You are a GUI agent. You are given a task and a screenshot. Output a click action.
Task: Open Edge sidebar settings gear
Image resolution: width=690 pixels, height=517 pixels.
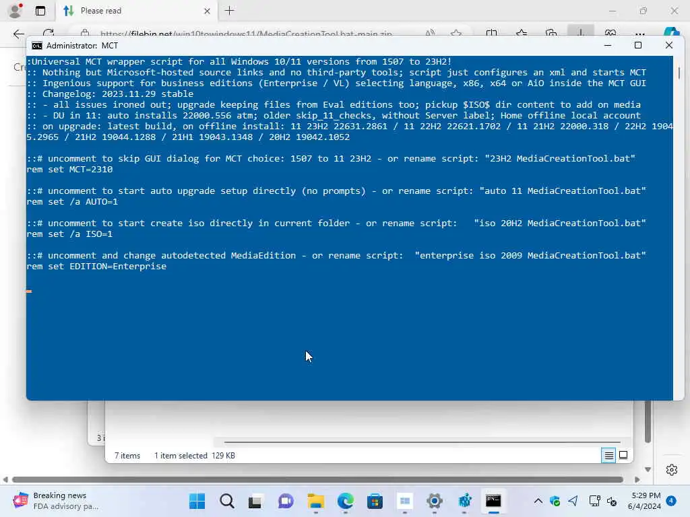pos(672,469)
